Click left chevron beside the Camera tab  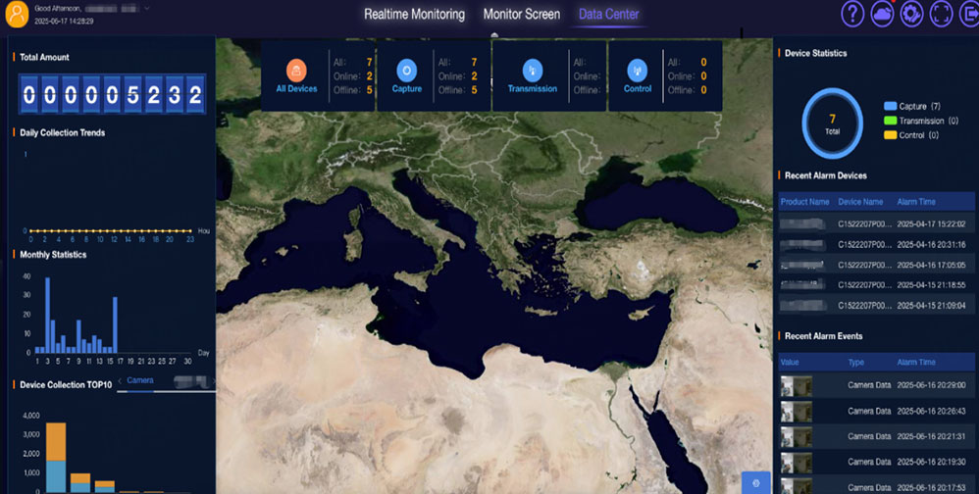pyautogui.click(x=120, y=380)
